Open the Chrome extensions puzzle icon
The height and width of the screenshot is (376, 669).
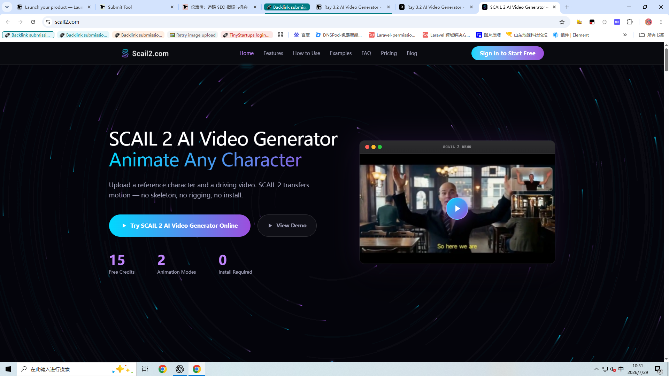[630, 22]
